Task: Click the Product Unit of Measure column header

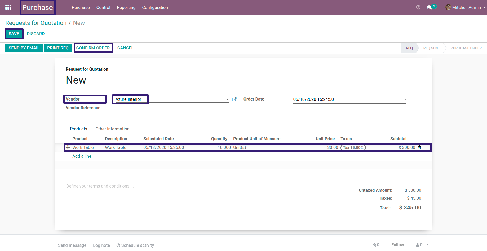Action: (x=257, y=139)
